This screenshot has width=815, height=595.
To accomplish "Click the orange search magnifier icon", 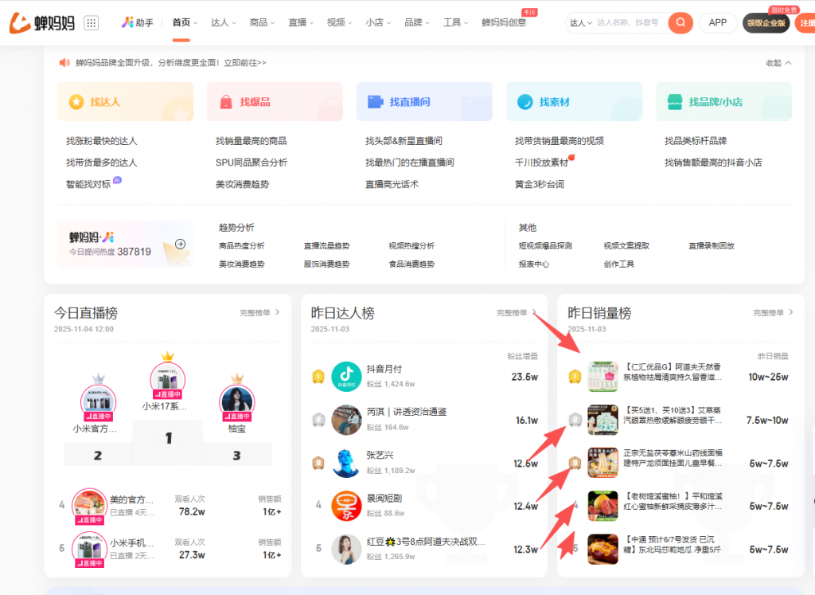I will tap(680, 22).
